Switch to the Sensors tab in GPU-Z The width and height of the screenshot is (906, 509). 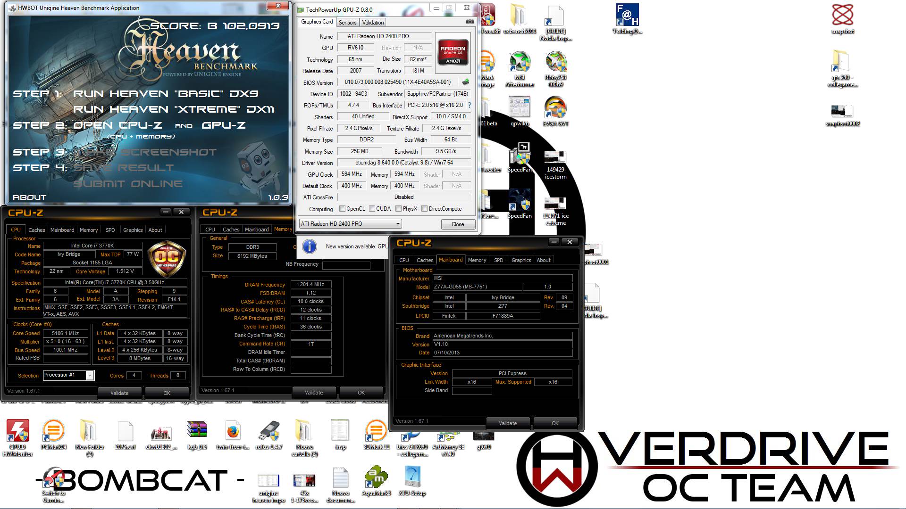347,23
